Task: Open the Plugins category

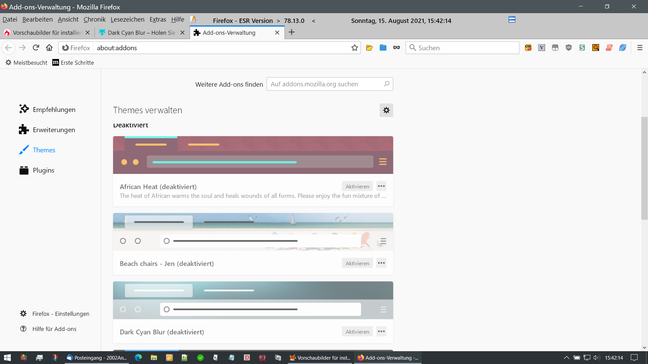Action: tap(44, 170)
